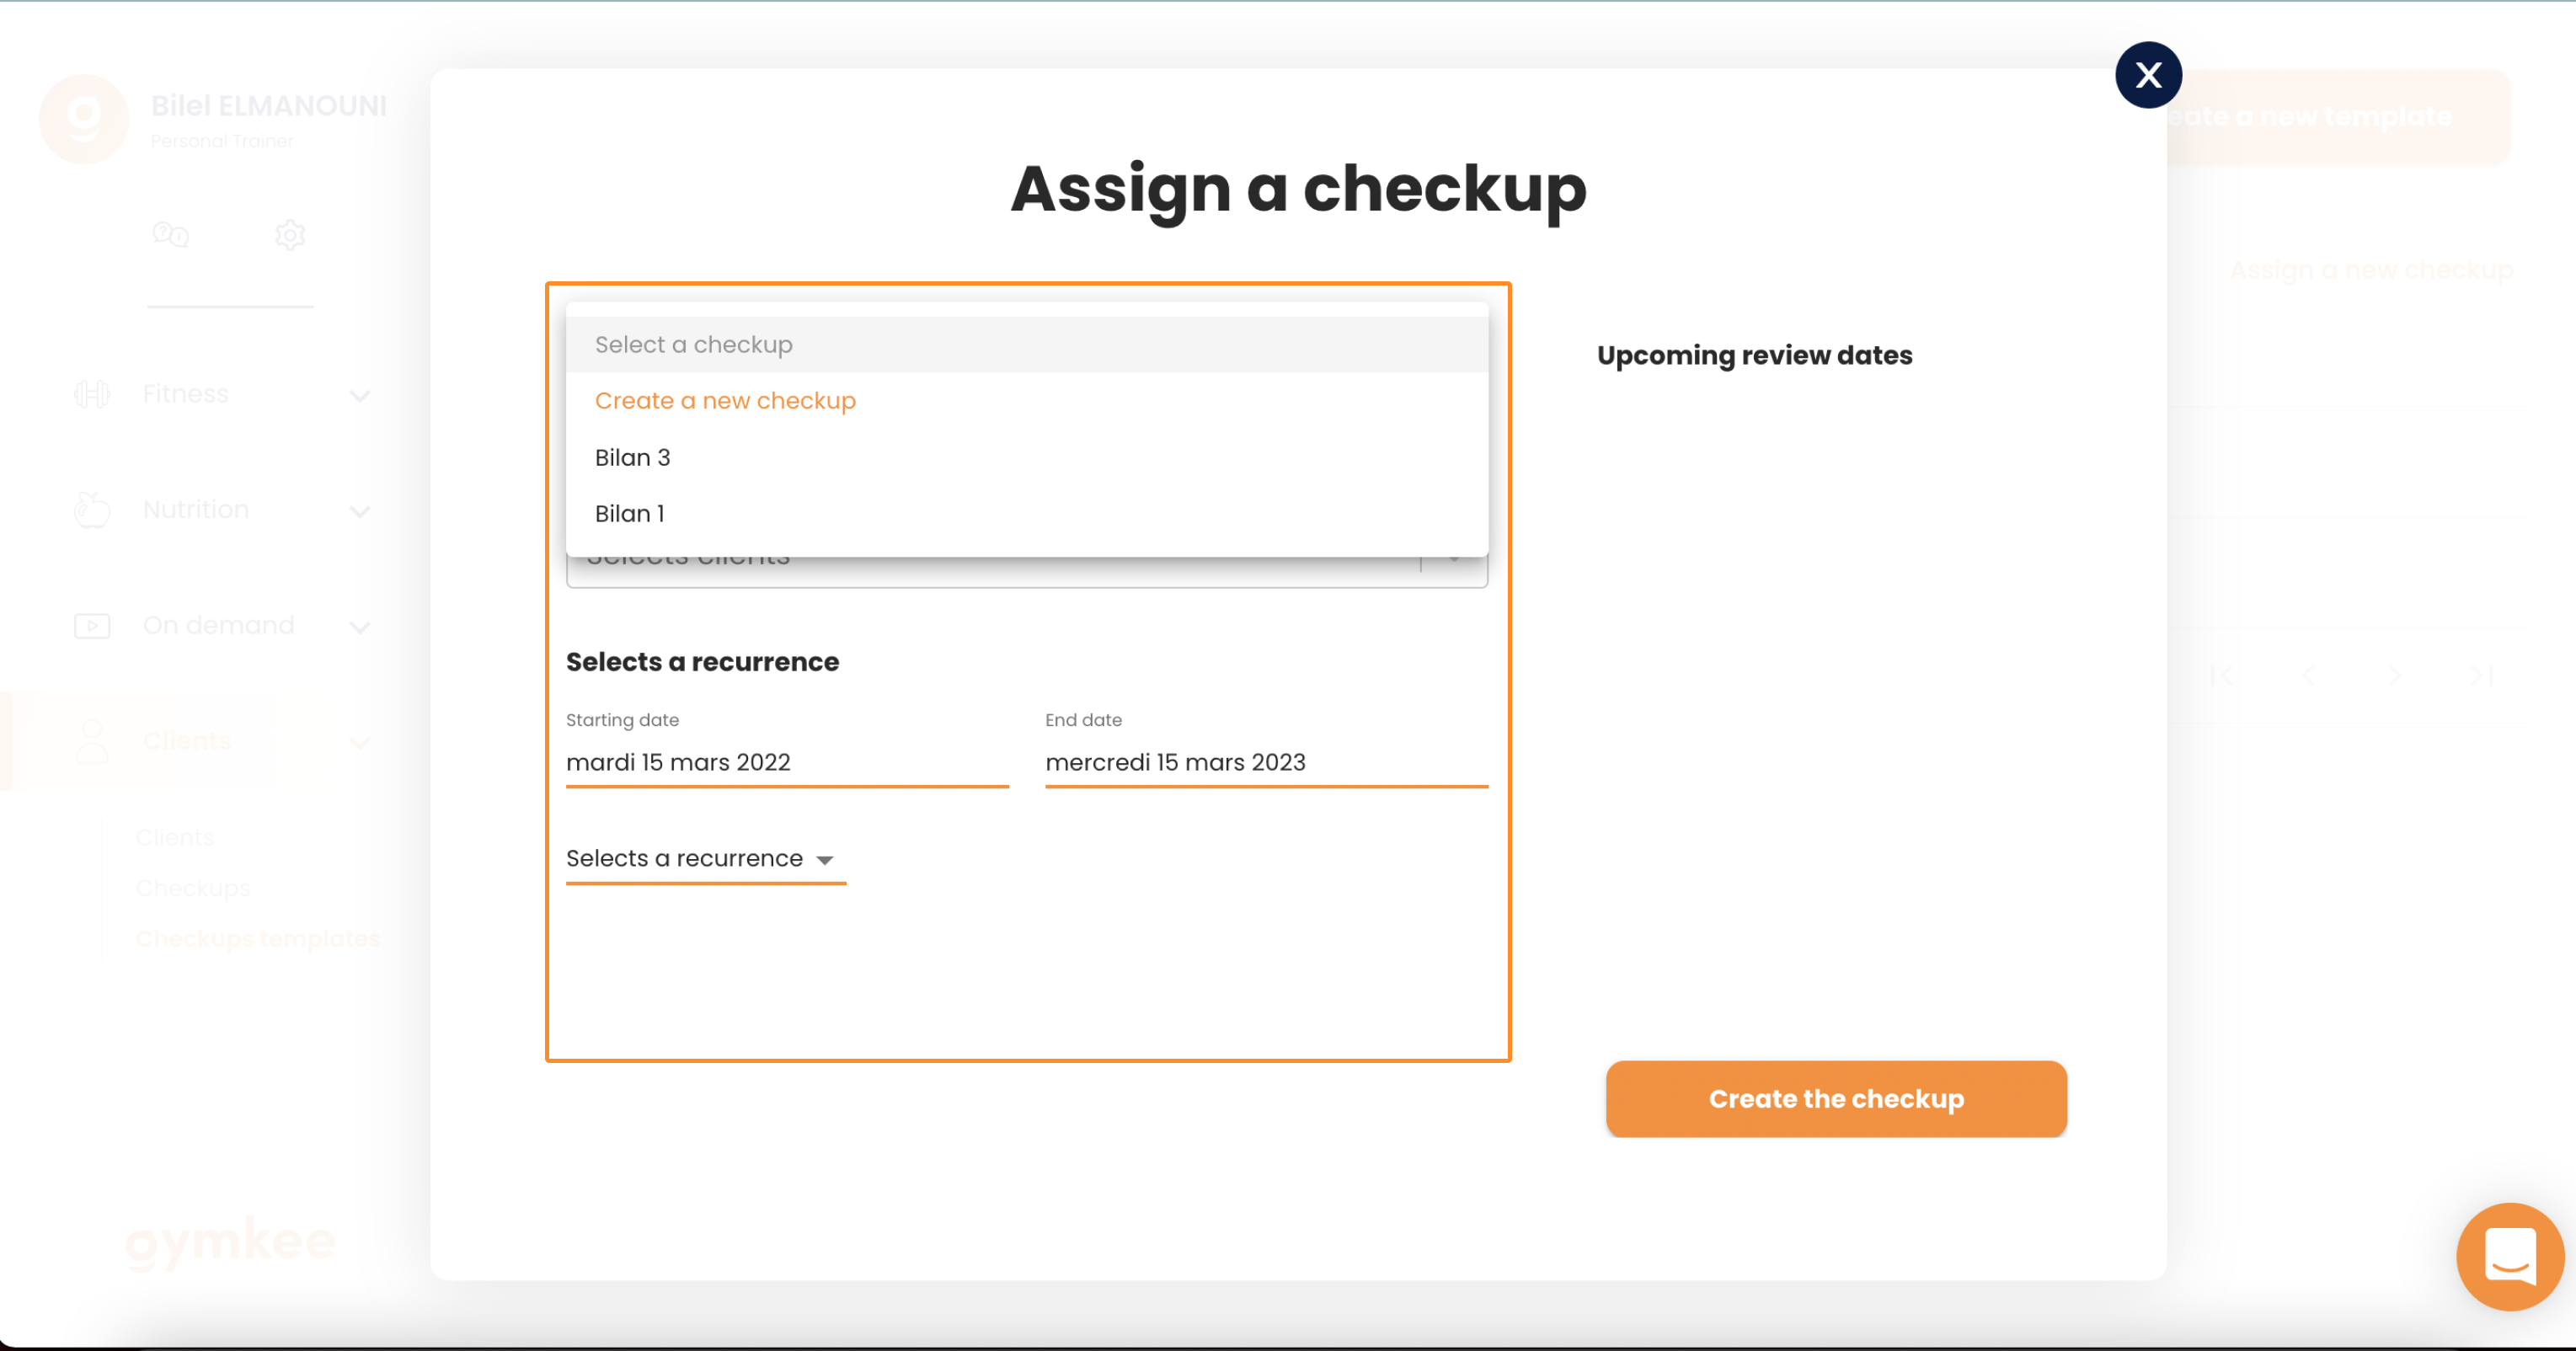Click the Nutrition apple icon
This screenshot has height=1351, width=2576.
92,510
